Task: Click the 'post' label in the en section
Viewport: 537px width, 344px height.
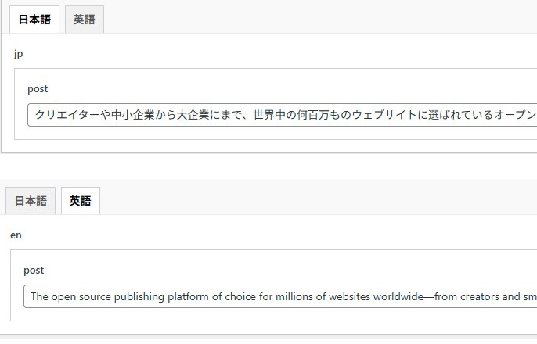Action: 34,270
